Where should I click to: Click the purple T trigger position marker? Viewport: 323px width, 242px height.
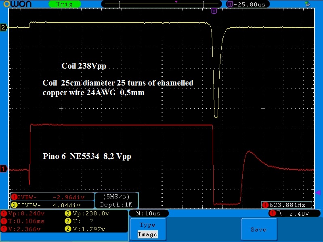coord(214,11)
